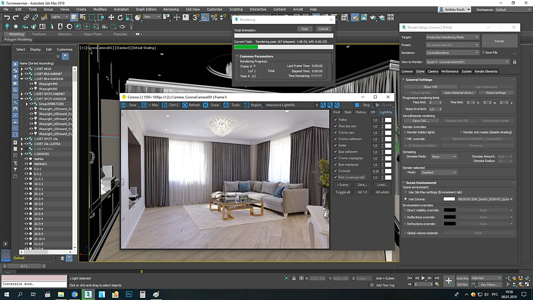This screenshot has width=533, height=300.
Task: Open the Denoise Mode dropdown
Action: click(x=444, y=157)
